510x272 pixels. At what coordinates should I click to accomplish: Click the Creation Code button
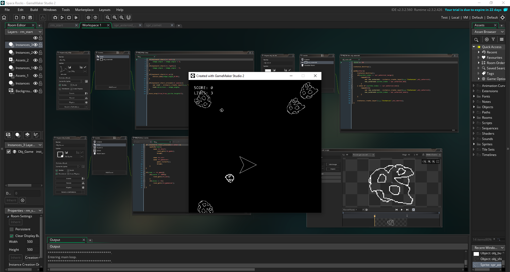tap(32, 258)
